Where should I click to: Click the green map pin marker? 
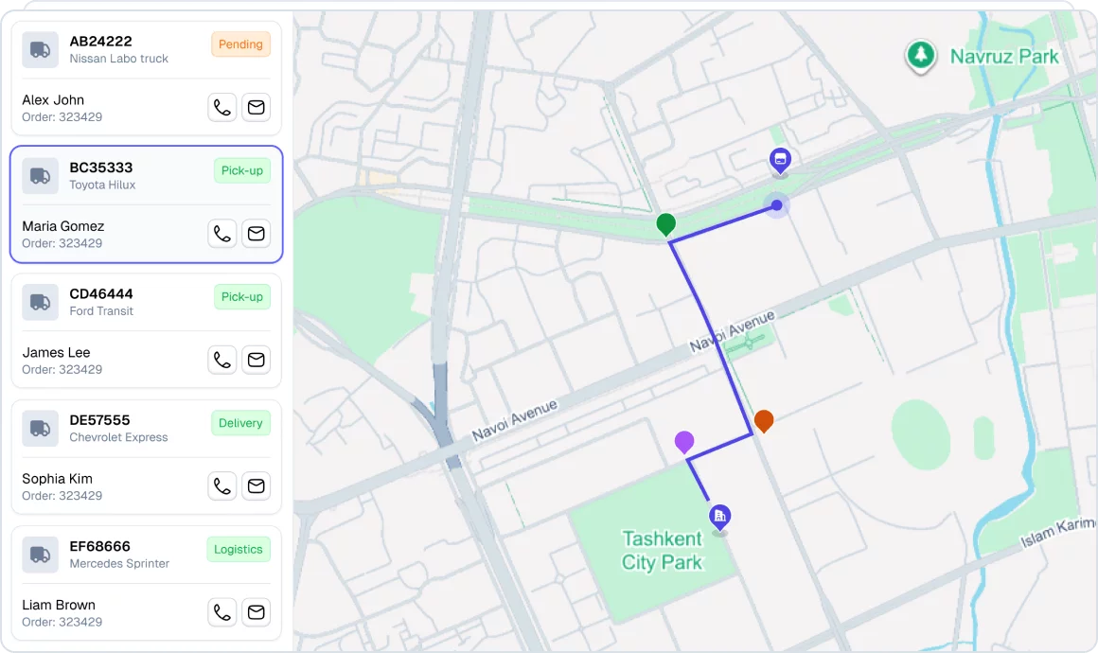[666, 223]
